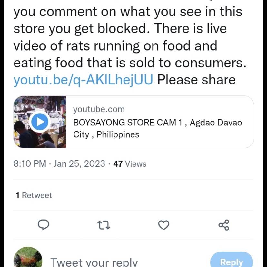View the '1 Retweet' list
This screenshot has height=267, width=267.
pyautogui.click(x=34, y=195)
